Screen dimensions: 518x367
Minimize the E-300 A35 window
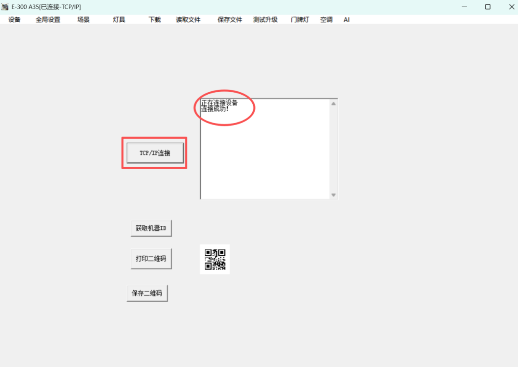(465, 7)
